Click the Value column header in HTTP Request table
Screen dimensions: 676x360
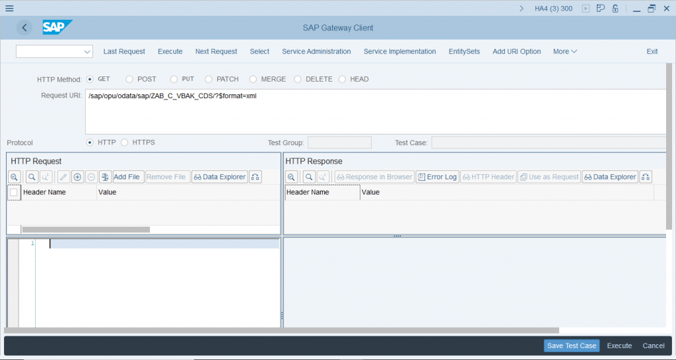pyautogui.click(x=188, y=193)
